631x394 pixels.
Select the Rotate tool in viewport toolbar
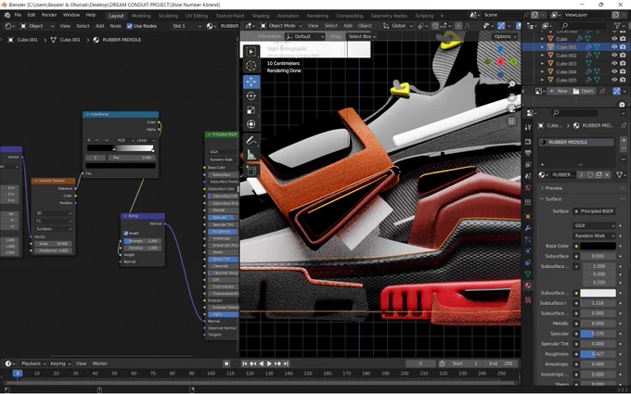click(251, 96)
